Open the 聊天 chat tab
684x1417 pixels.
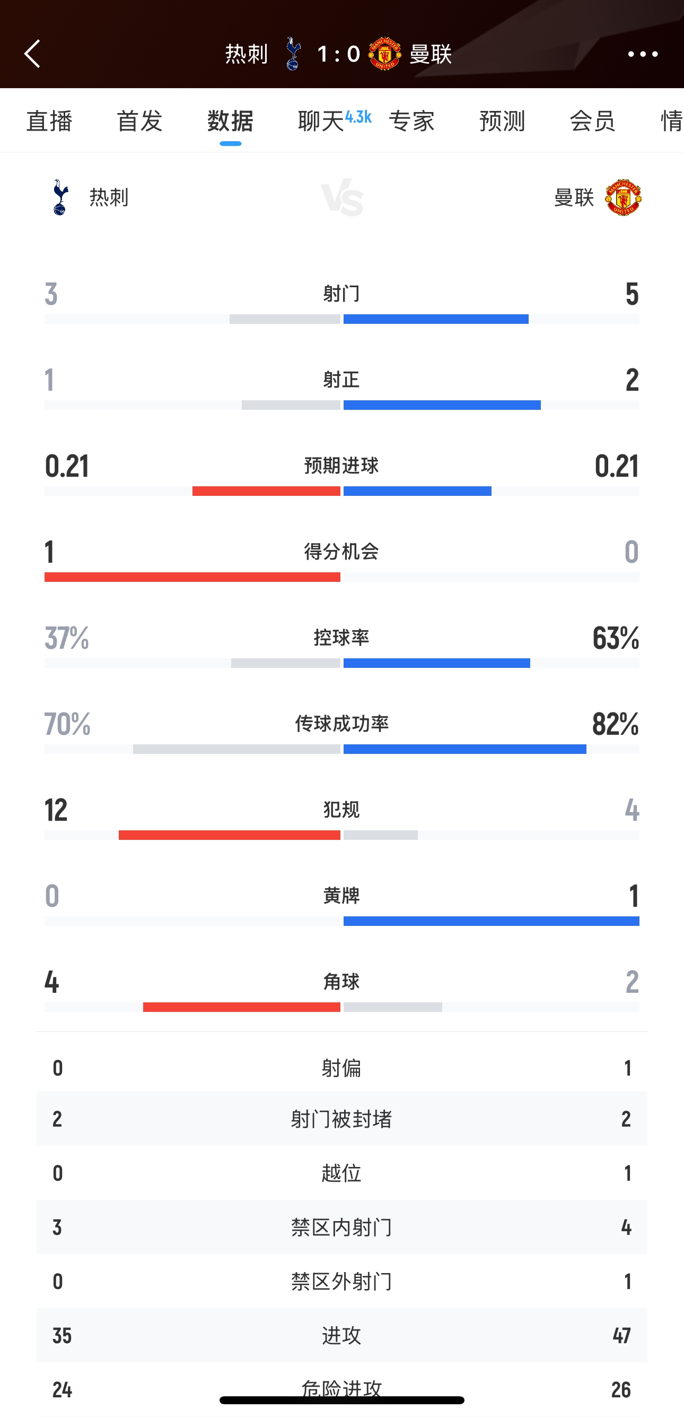322,121
